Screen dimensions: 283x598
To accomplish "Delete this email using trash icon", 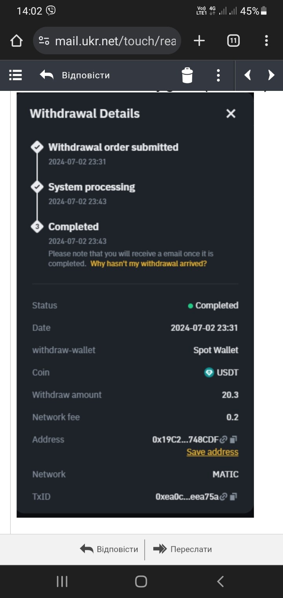I will click(187, 75).
